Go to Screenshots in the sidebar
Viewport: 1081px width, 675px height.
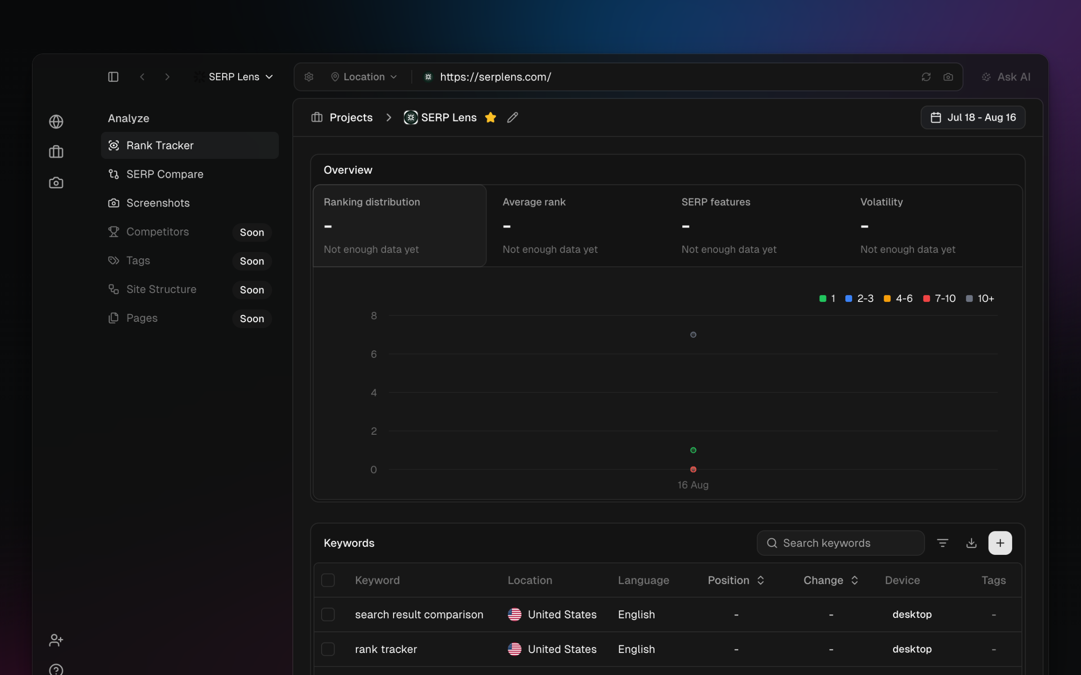pyautogui.click(x=190, y=203)
